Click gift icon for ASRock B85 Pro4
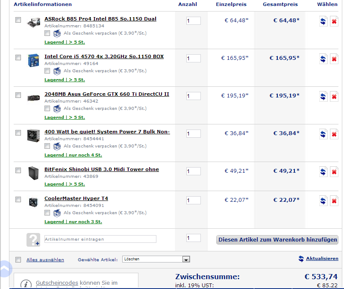This screenshot has height=289, width=344. point(57,34)
